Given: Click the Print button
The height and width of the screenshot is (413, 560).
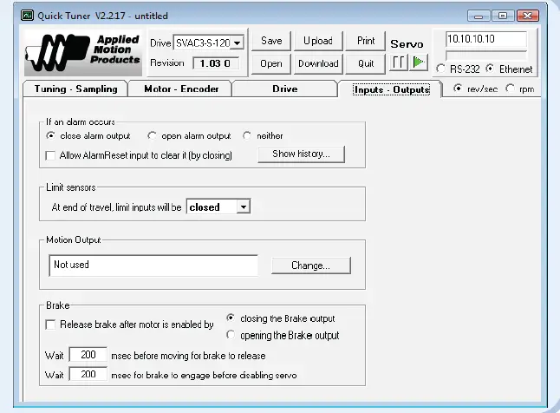Looking at the screenshot, I should [x=366, y=41].
